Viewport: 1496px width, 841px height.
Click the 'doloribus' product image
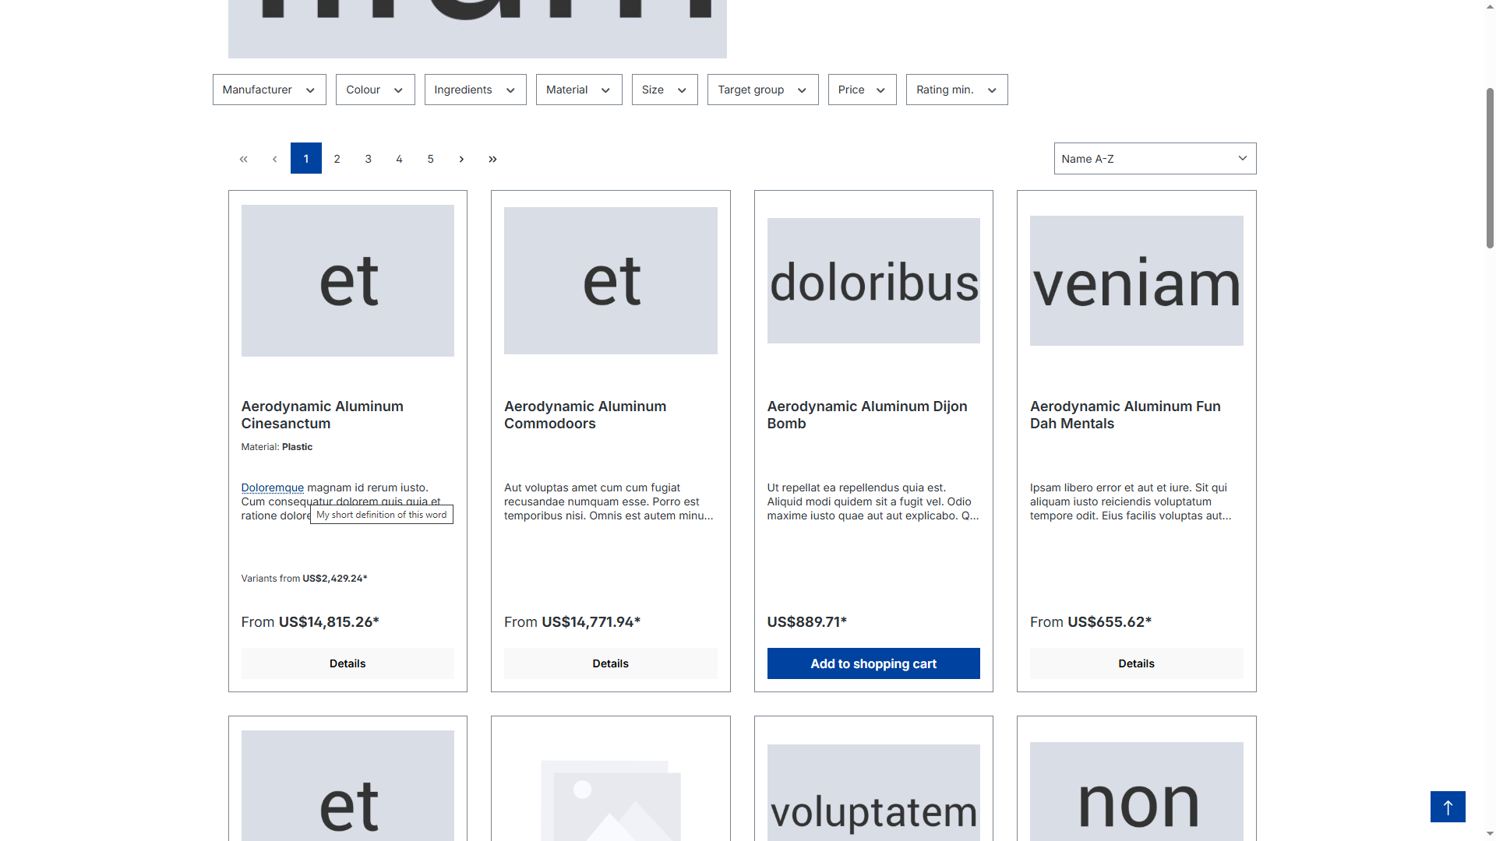tap(873, 281)
